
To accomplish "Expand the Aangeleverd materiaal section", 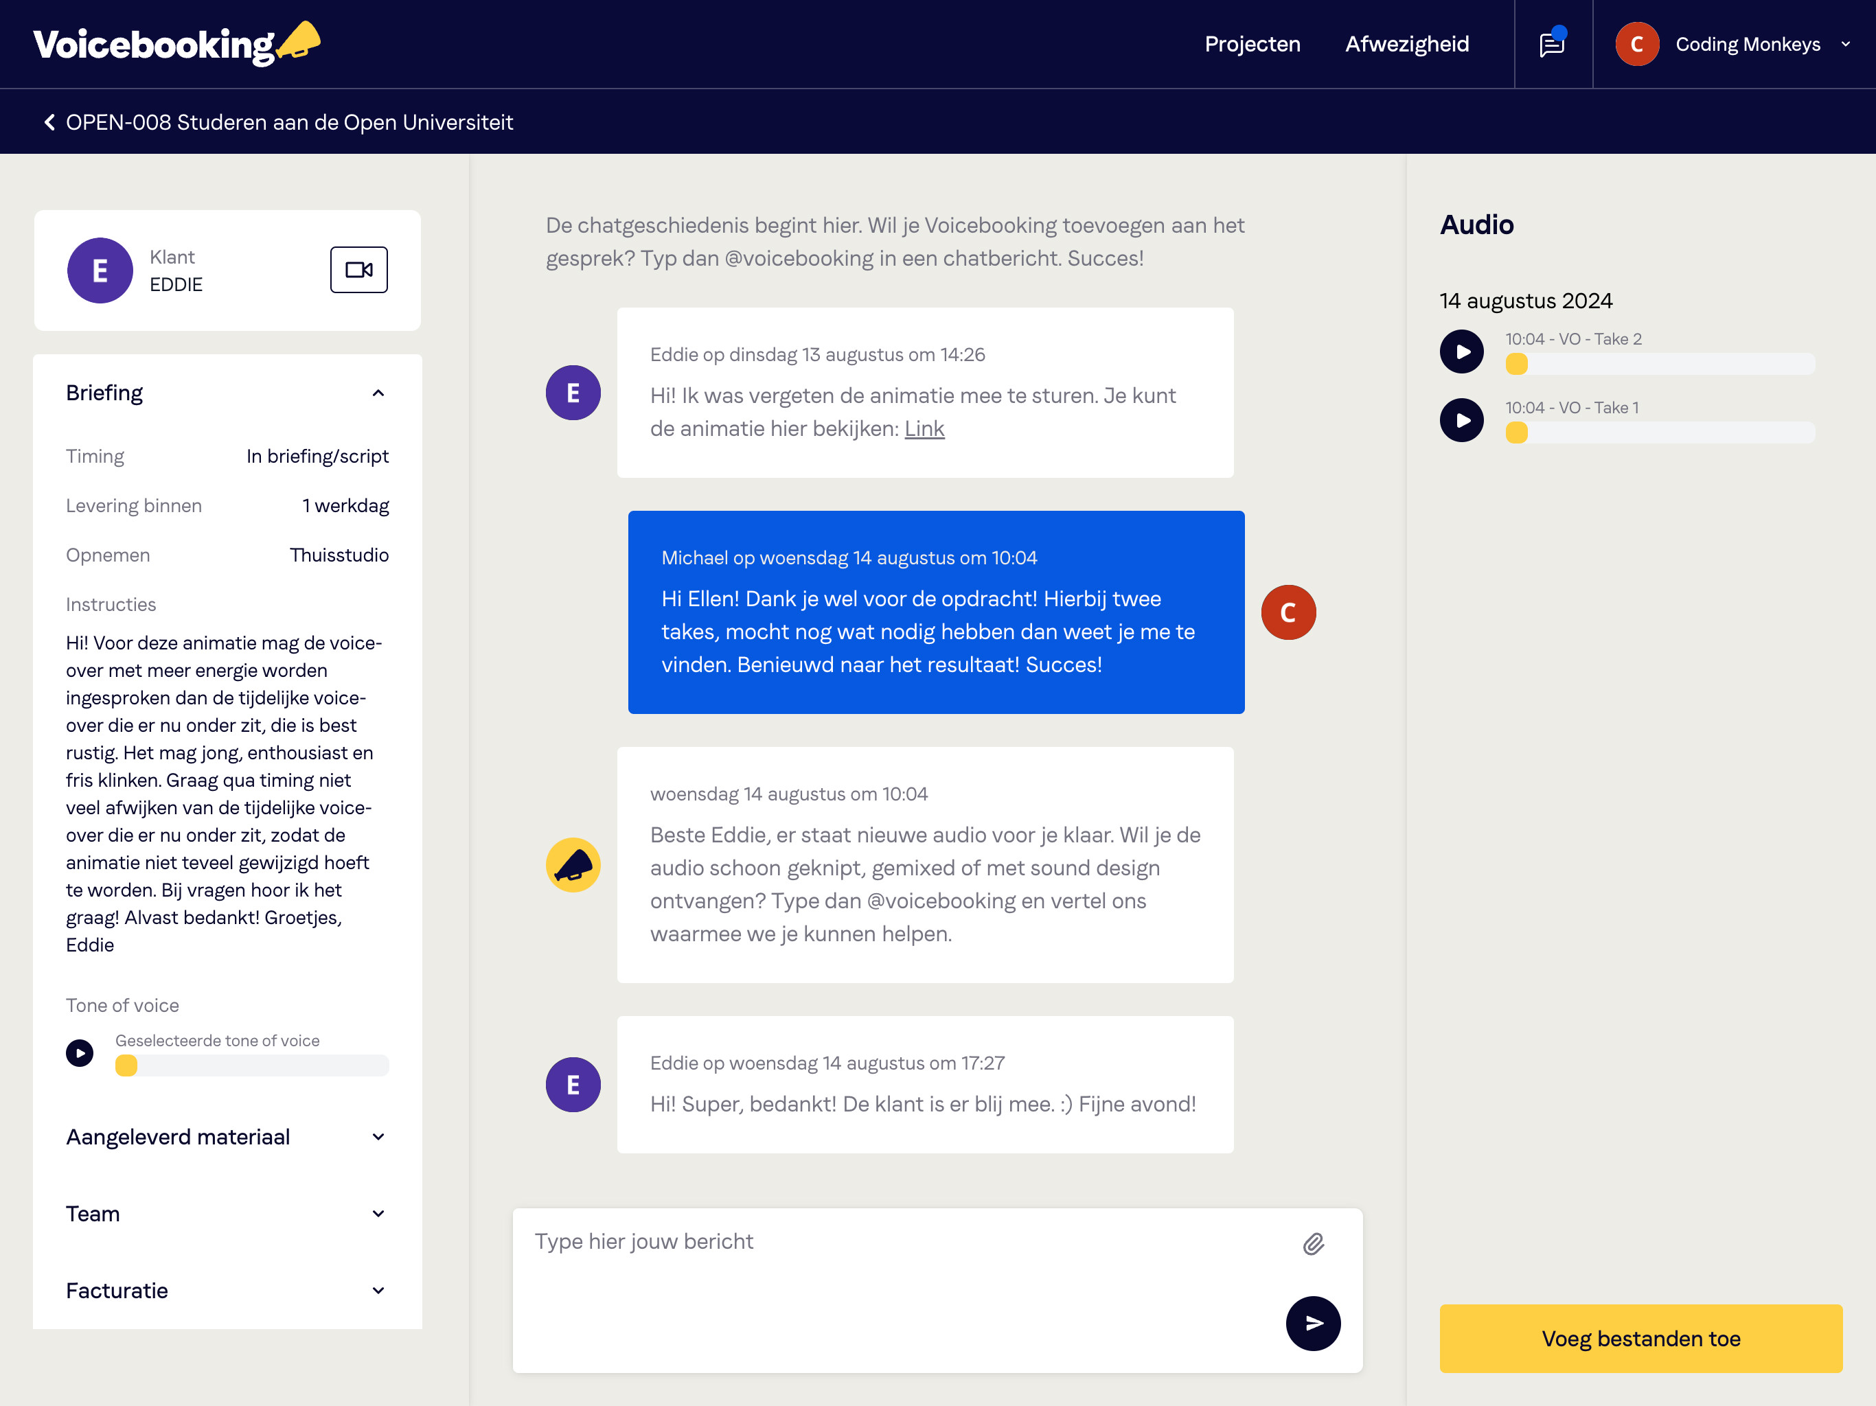I will coord(227,1137).
